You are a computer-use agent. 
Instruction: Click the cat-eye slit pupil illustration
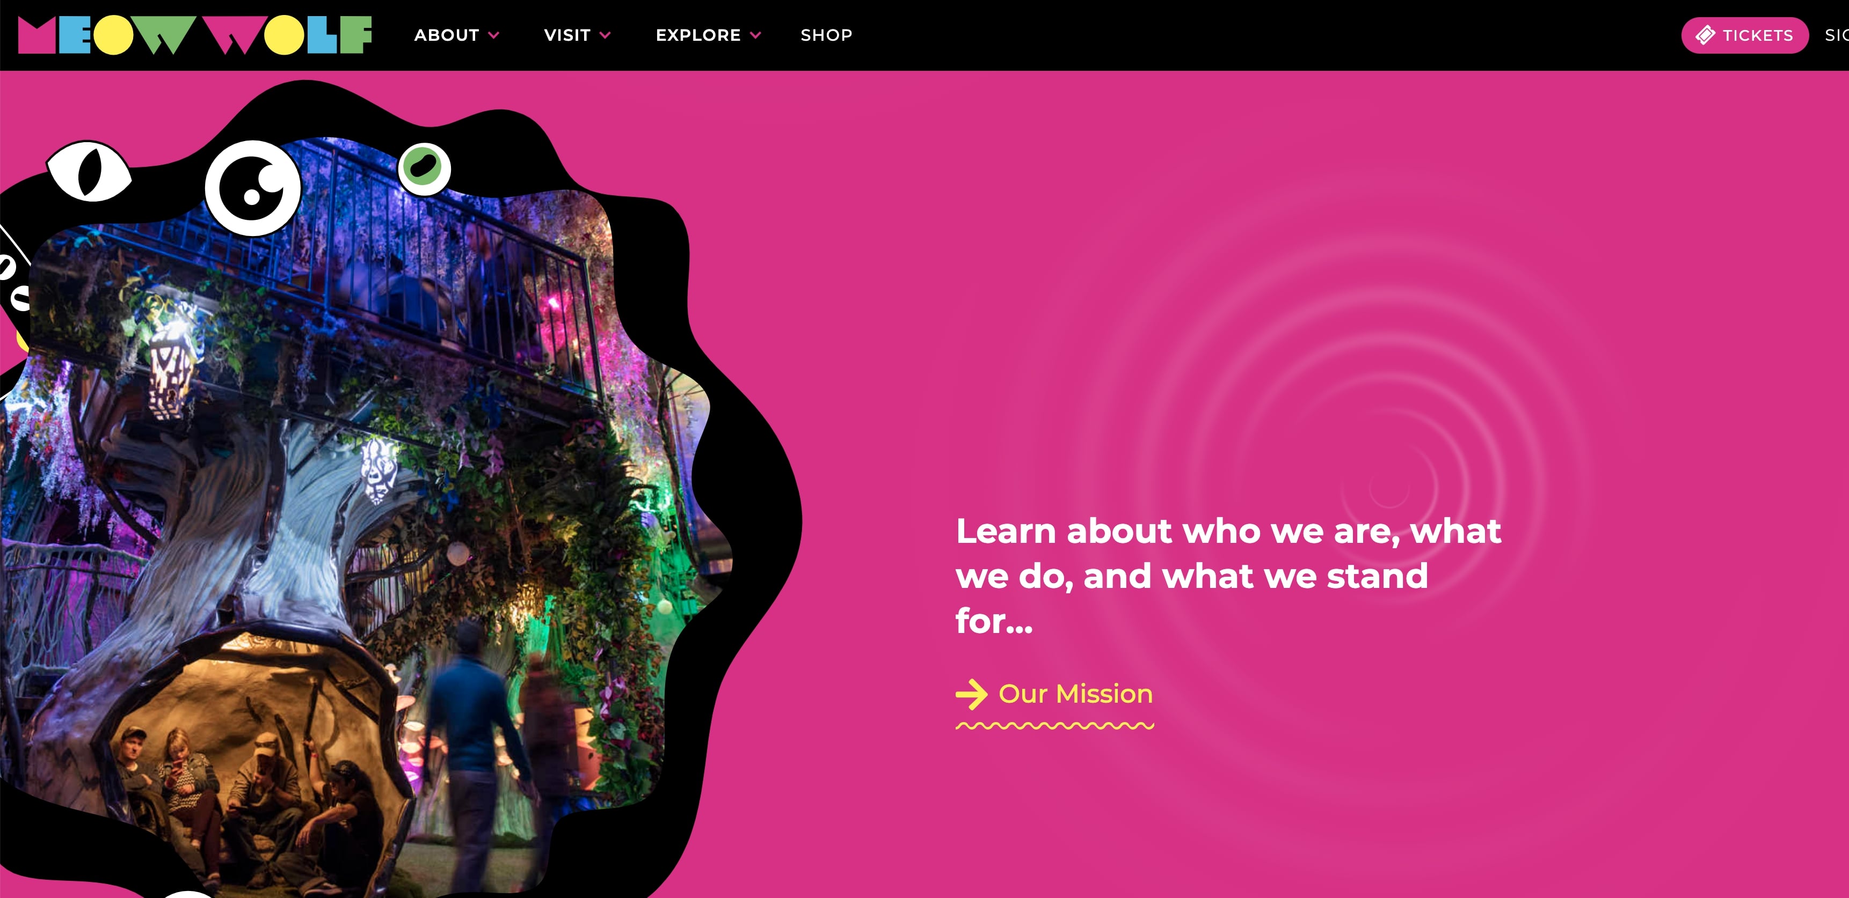[x=89, y=171]
